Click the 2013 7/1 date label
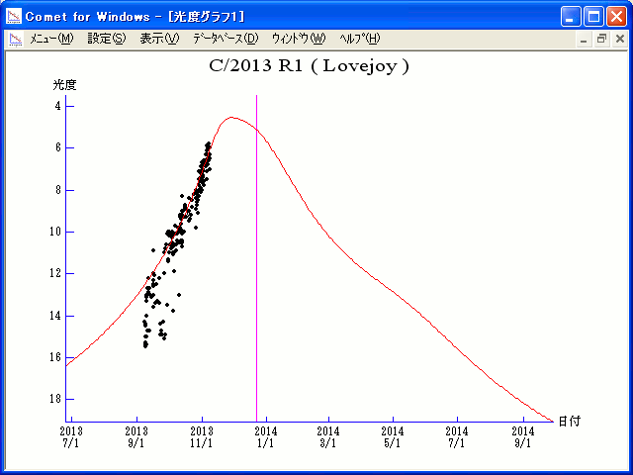Image resolution: width=633 pixels, height=475 pixels. pyautogui.click(x=71, y=437)
